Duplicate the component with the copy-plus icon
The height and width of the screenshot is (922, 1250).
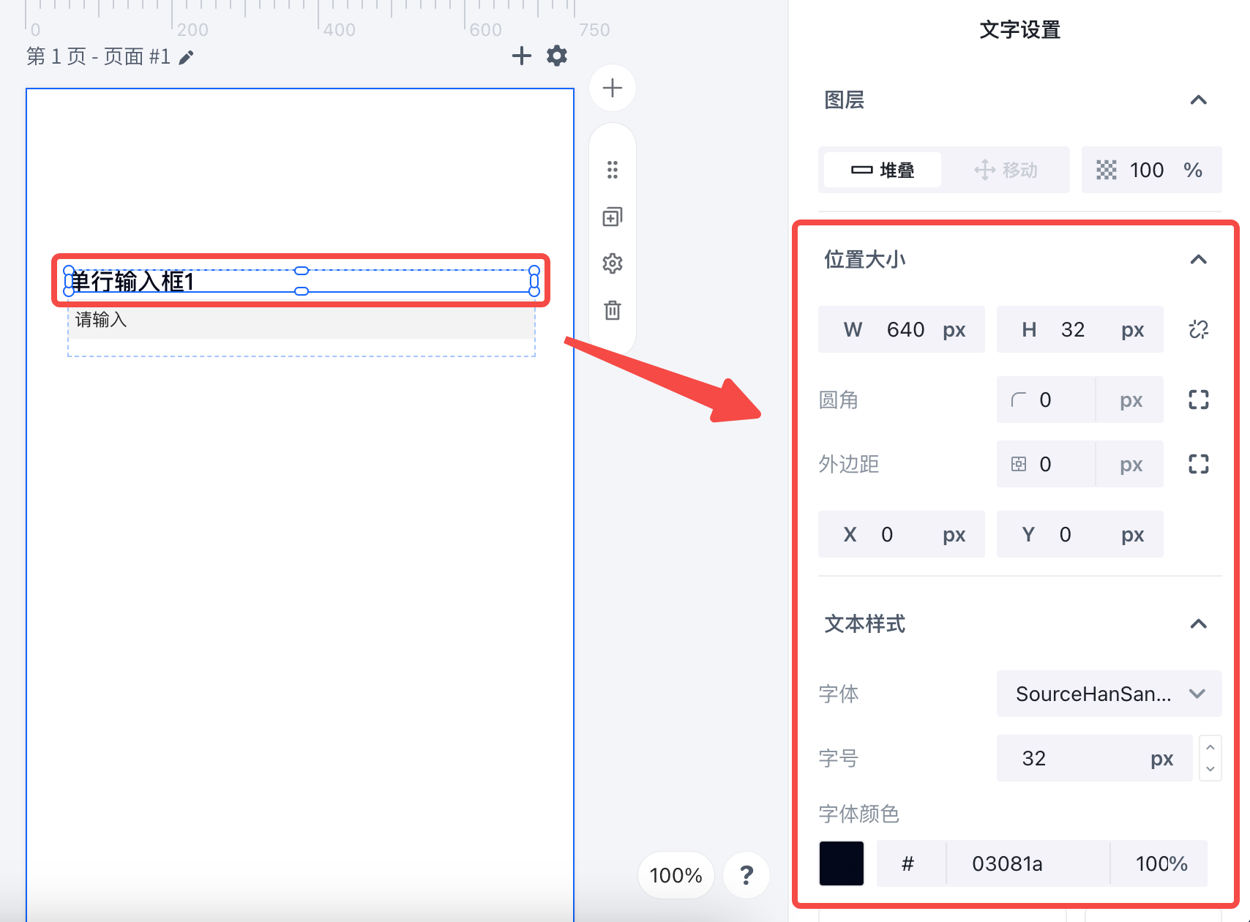click(613, 217)
